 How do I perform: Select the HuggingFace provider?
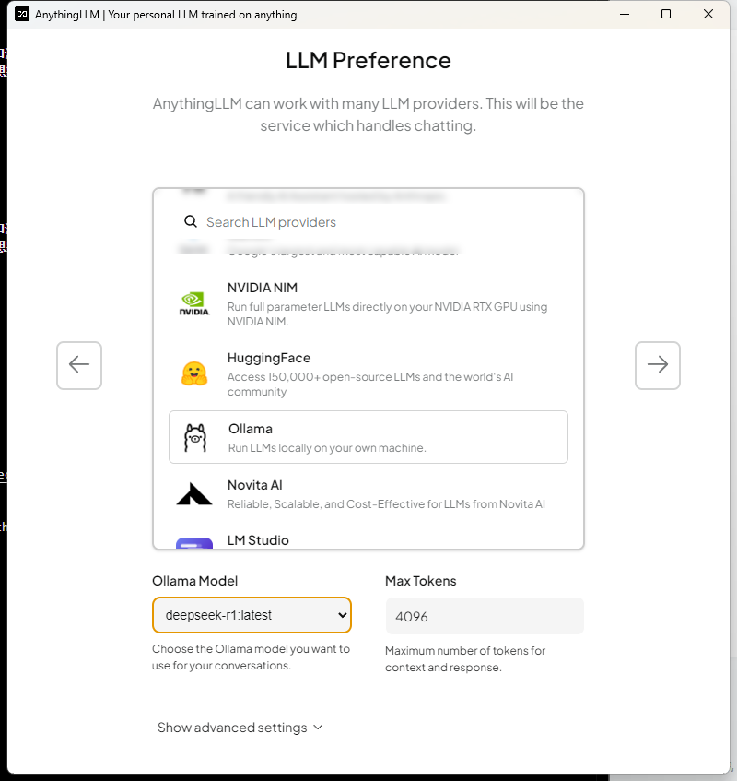tap(368, 374)
